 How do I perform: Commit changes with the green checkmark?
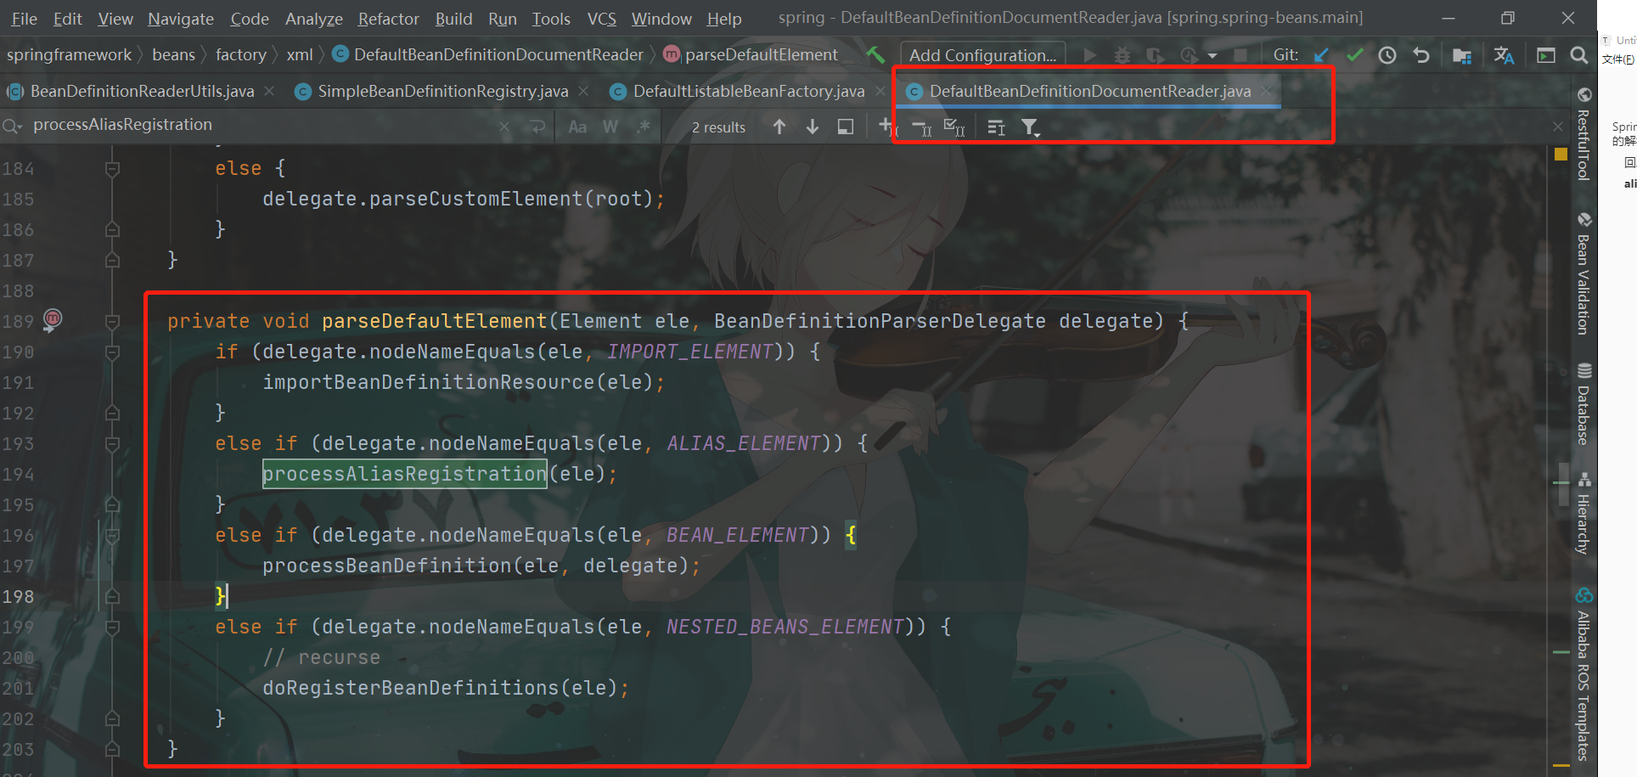click(x=1354, y=55)
